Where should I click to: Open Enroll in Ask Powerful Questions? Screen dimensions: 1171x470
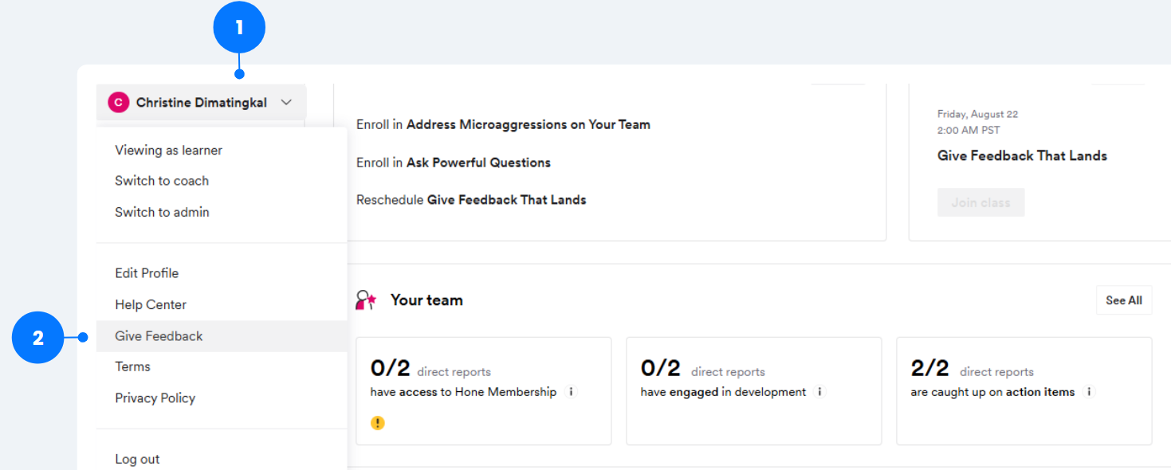tap(453, 163)
